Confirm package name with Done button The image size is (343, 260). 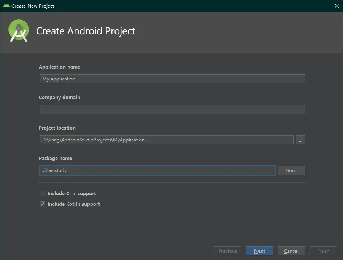point(291,170)
